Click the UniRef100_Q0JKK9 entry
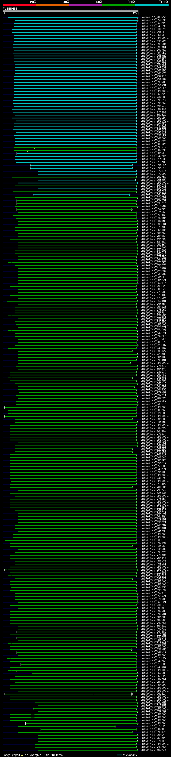This screenshot has height=757, width=171. pyautogui.click(x=153, y=50)
